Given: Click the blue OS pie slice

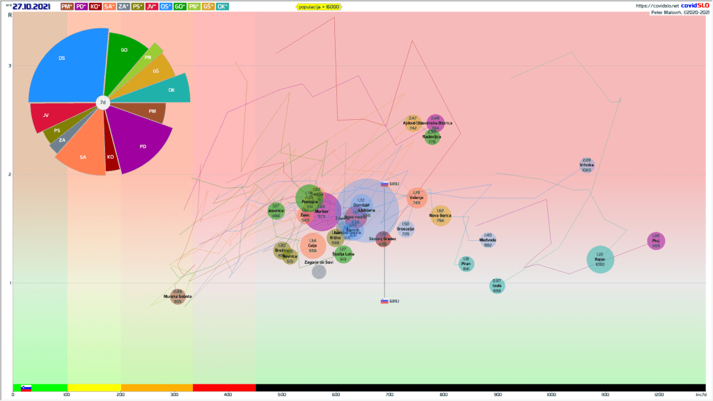Looking at the screenshot, I should pyautogui.click(x=66, y=66).
